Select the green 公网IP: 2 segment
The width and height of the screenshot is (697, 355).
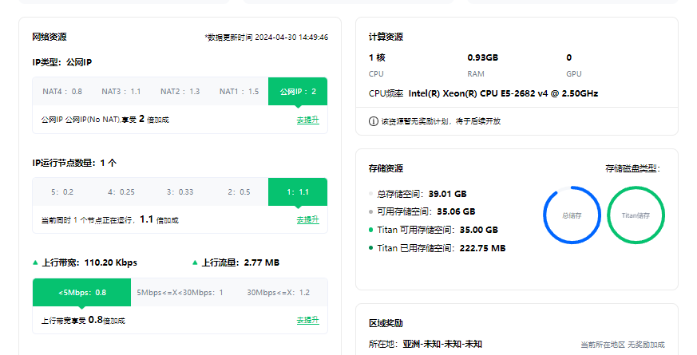[x=298, y=92]
